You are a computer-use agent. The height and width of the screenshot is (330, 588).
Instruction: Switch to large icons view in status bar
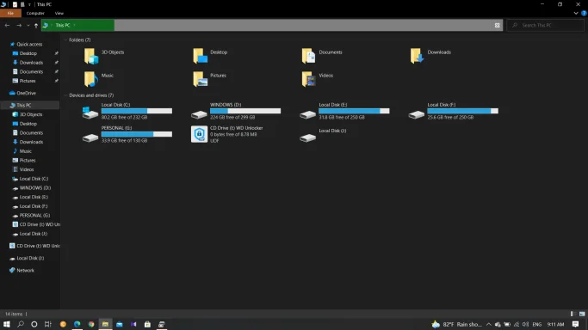582,314
